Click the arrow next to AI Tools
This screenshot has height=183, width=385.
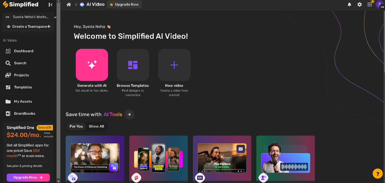(129, 114)
